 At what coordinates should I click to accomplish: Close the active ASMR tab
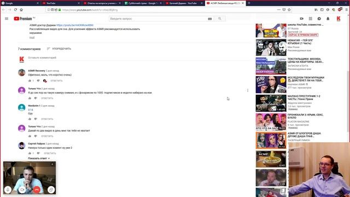pos(243,3)
